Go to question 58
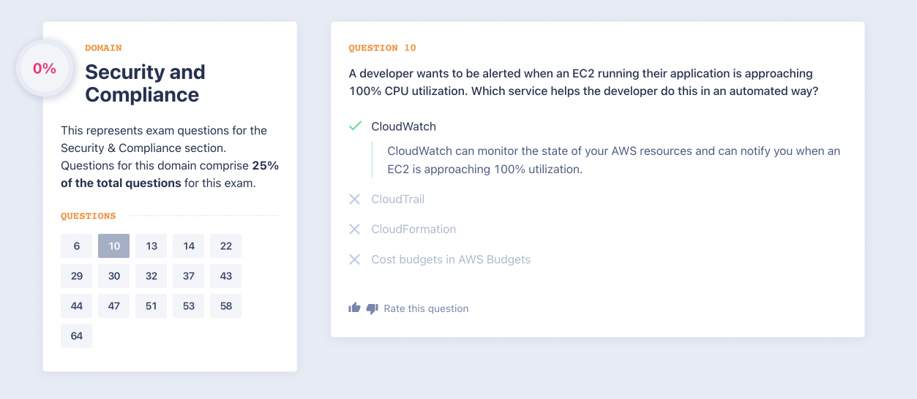This screenshot has height=399, width=917. (x=226, y=306)
